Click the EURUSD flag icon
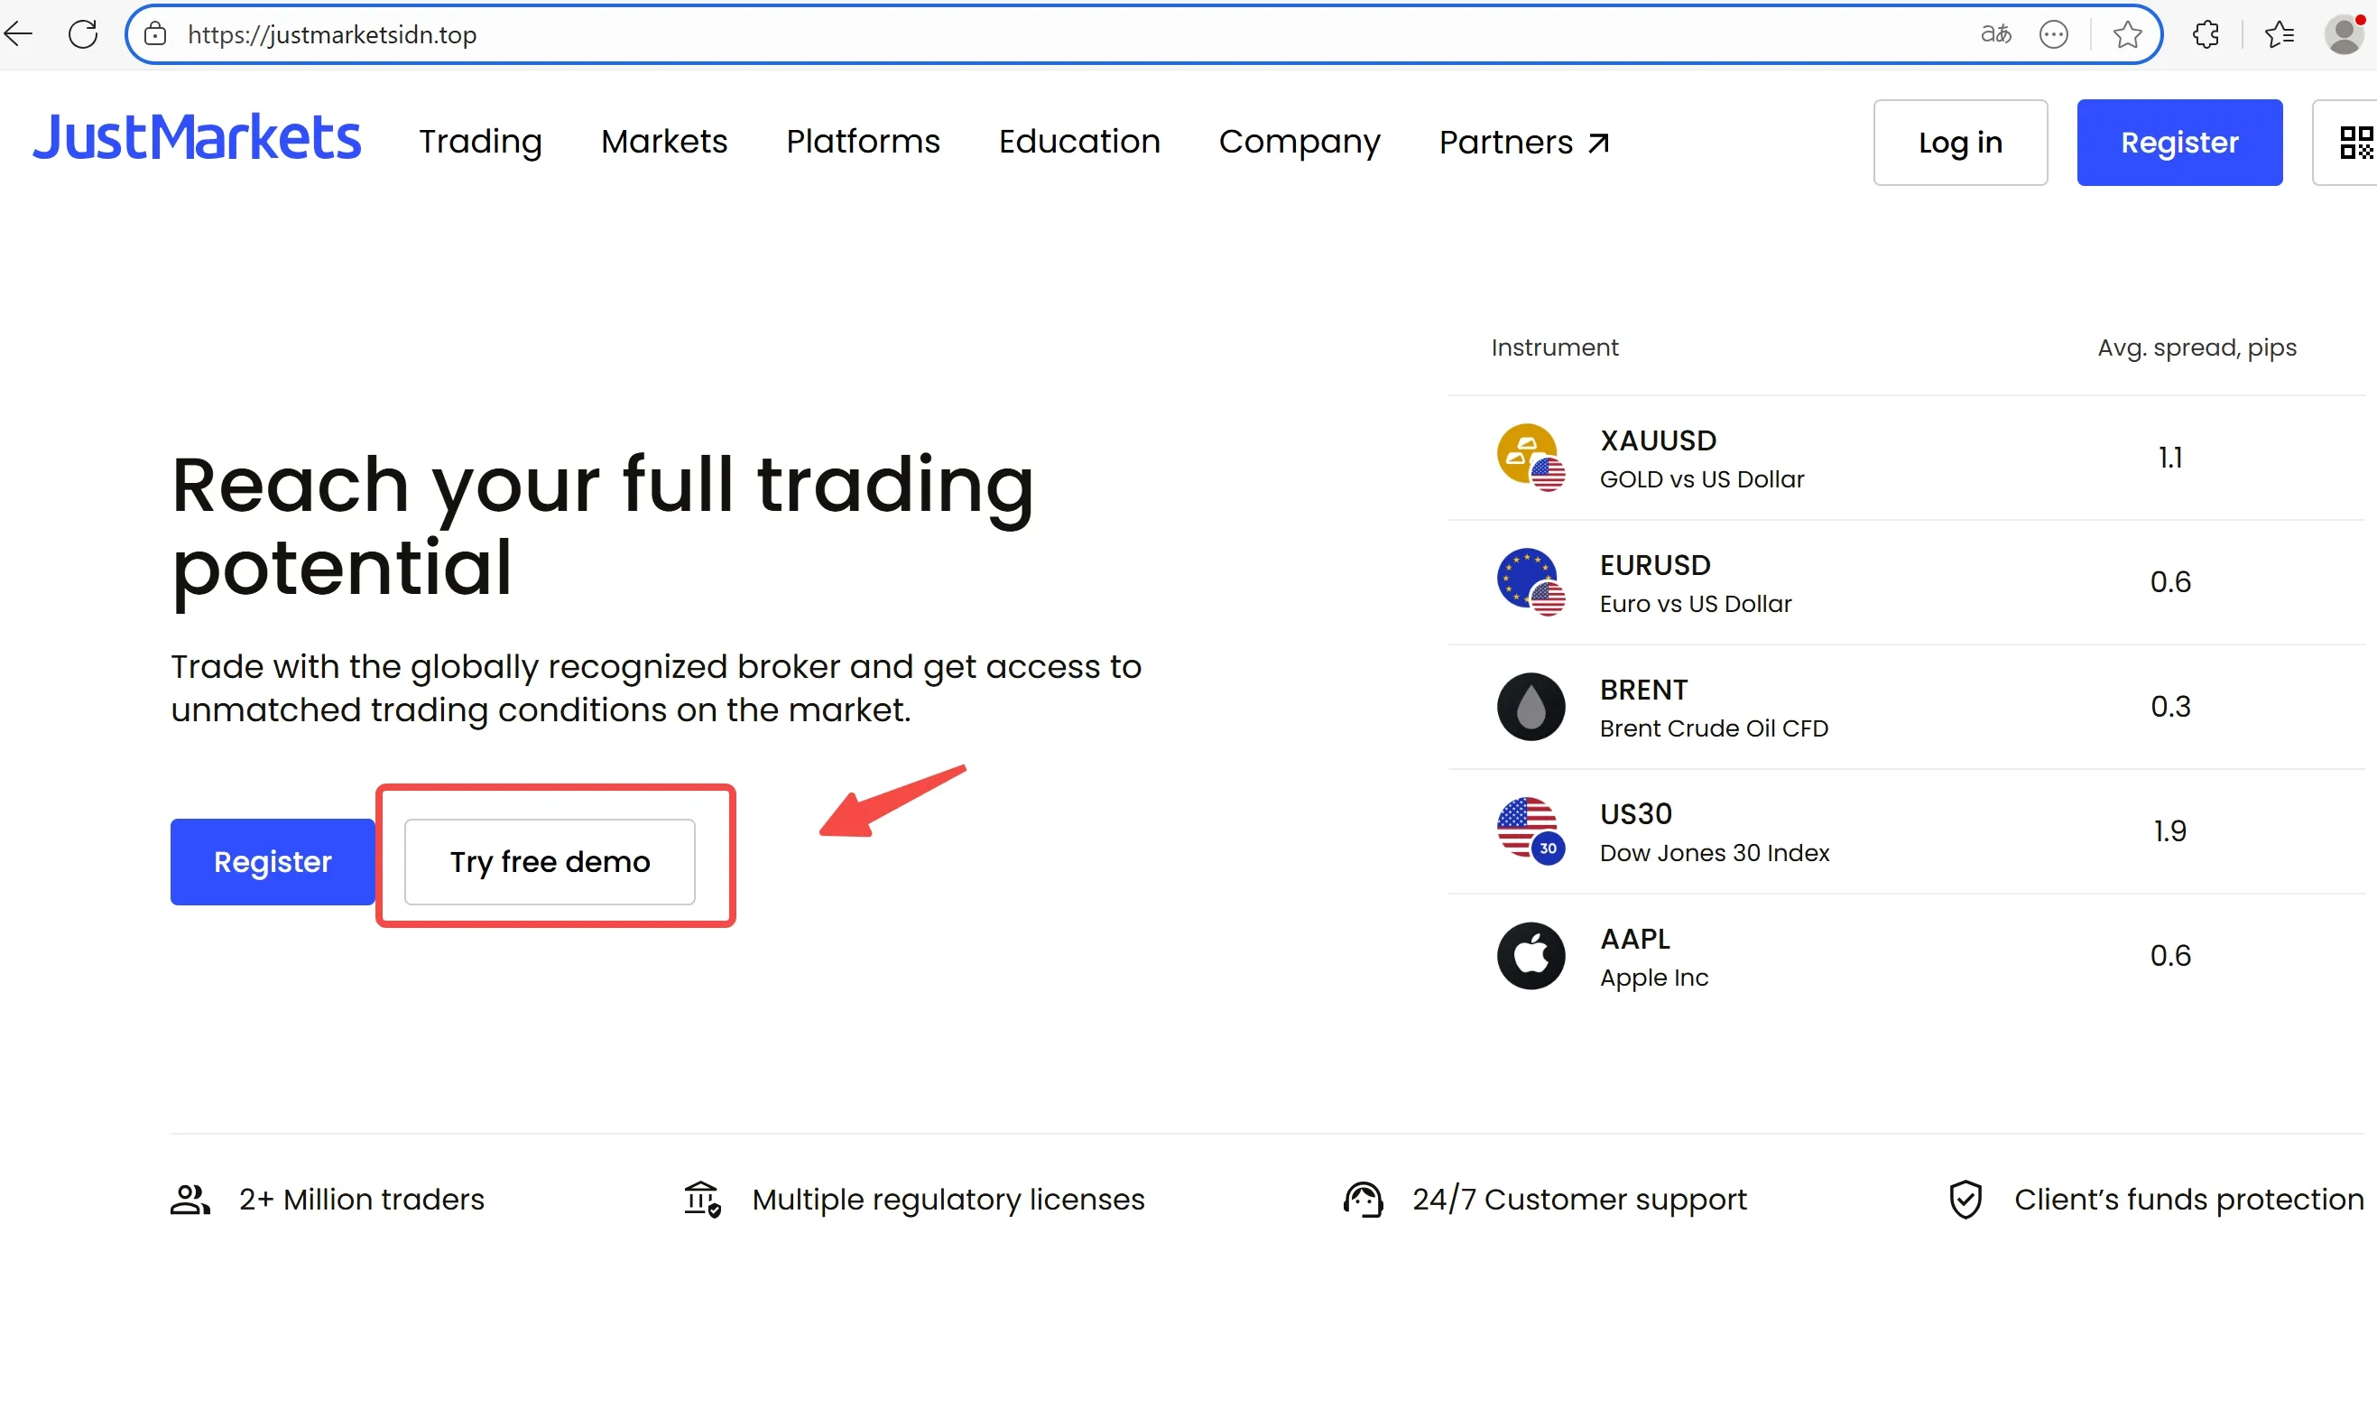 tap(1531, 581)
